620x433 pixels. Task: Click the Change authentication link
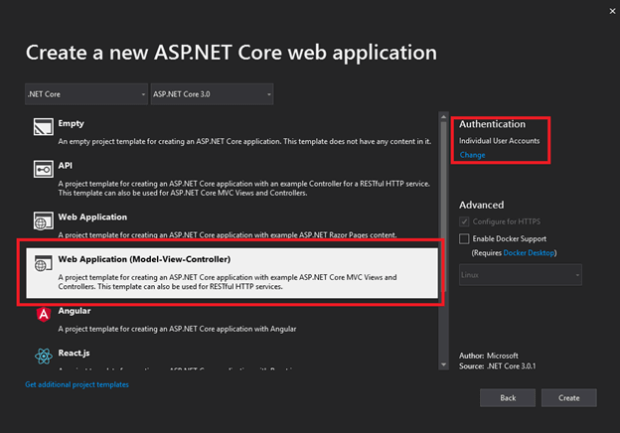pos(472,155)
